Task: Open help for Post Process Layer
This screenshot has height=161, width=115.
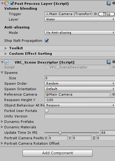Action: pyautogui.click(x=109, y=3)
